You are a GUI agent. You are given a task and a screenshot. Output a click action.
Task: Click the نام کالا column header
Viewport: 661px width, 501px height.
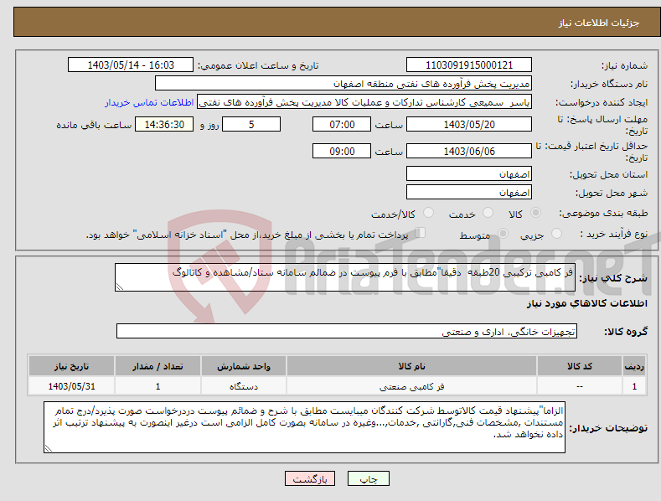click(x=411, y=366)
